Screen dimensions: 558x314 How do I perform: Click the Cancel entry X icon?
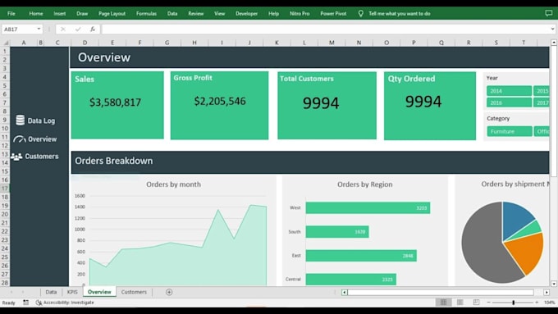tap(63, 30)
